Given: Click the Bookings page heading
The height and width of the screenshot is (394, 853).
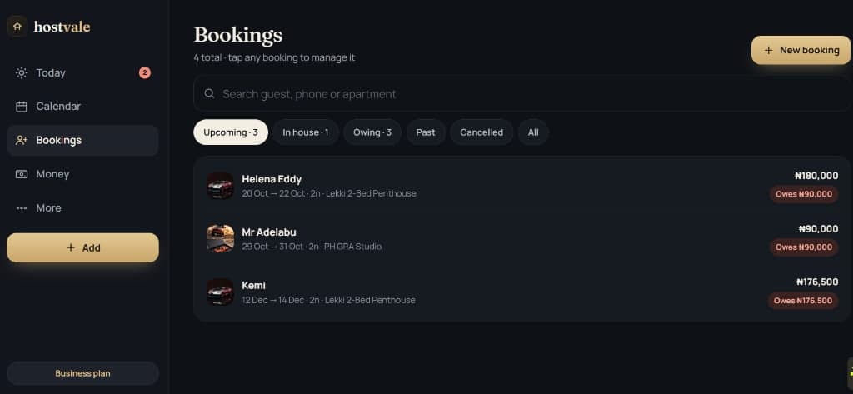Looking at the screenshot, I should point(237,35).
